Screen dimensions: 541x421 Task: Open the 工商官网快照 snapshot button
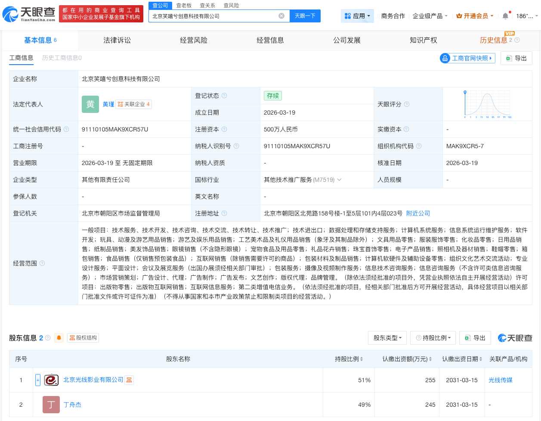pyautogui.click(x=467, y=58)
